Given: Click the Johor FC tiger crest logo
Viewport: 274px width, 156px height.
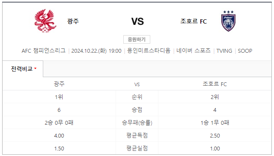Looking at the screenshot, I should coord(228,21).
